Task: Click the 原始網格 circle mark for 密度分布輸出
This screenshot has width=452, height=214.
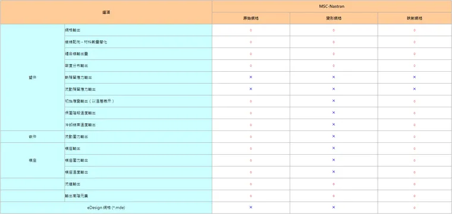Action: pyautogui.click(x=251, y=66)
